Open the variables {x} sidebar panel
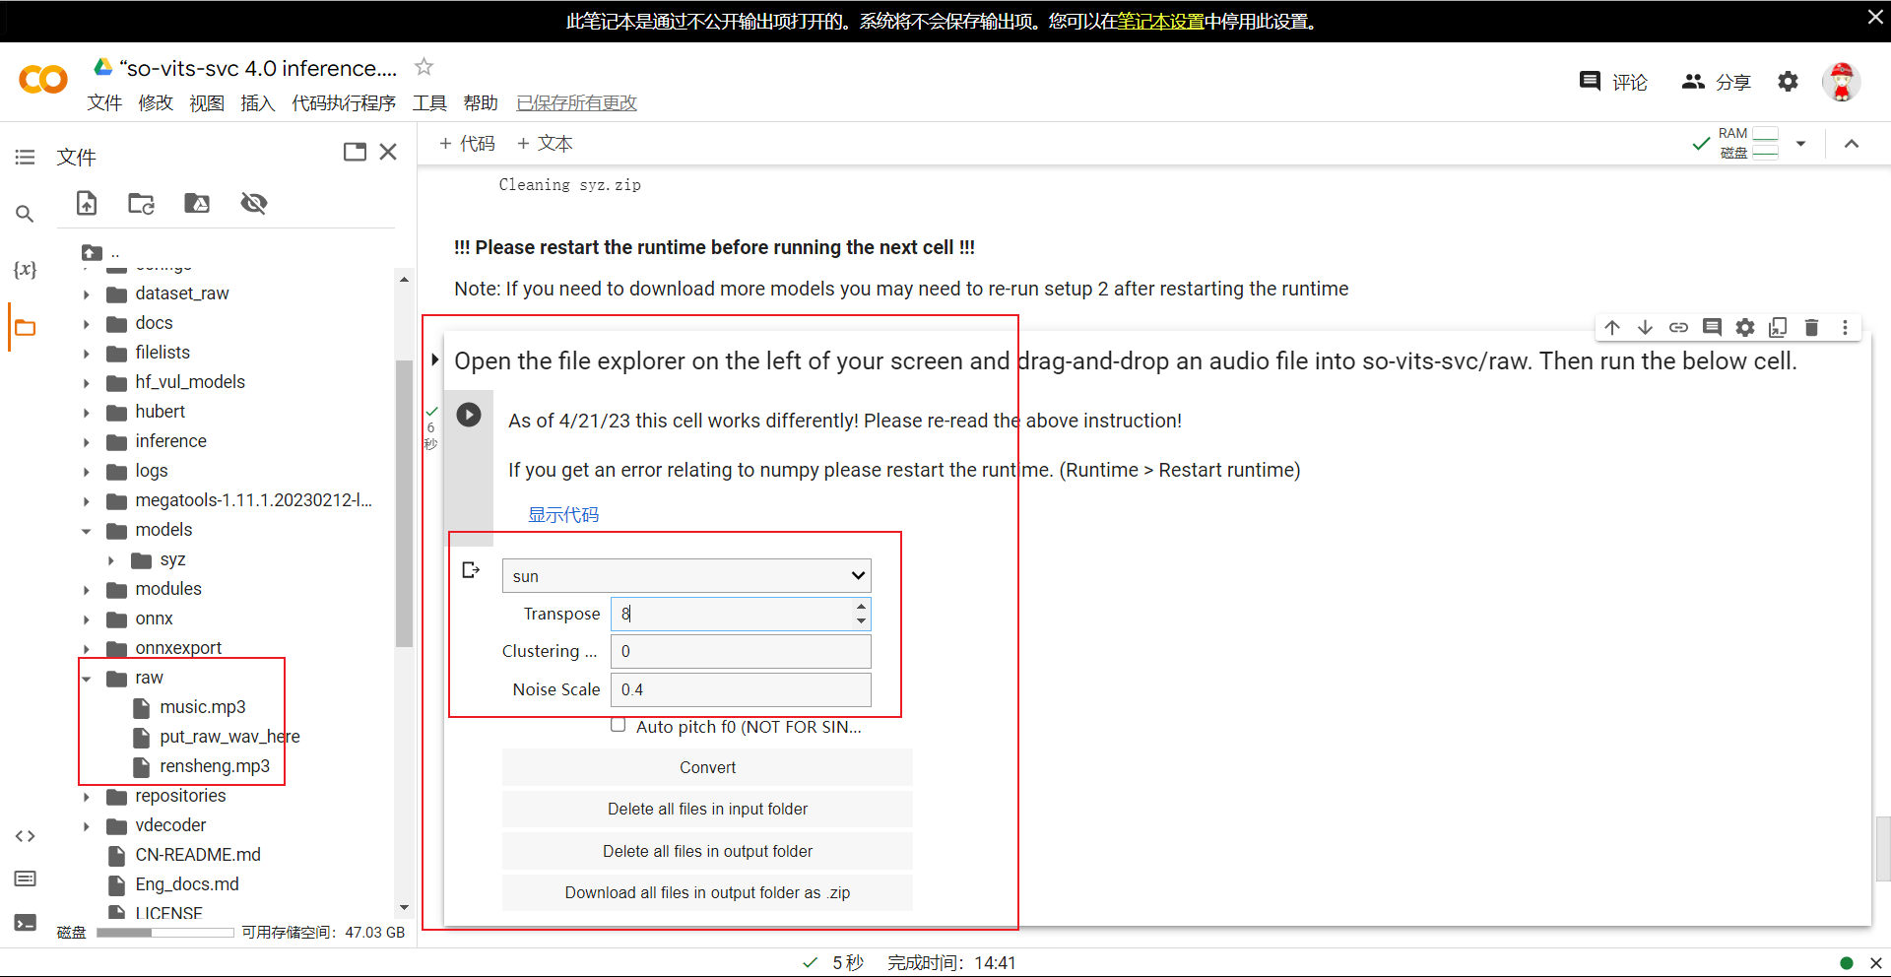The height and width of the screenshot is (977, 1891). [25, 269]
